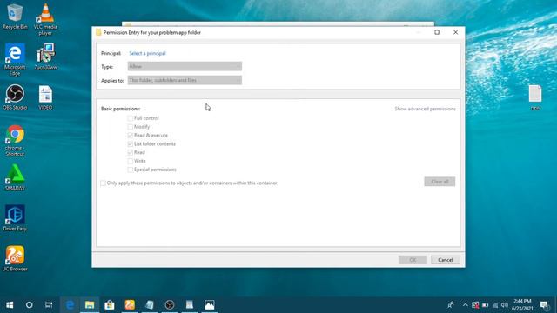Toggle the Special permissions checkbox
Viewport: 557px width, 313px height.
130,170
